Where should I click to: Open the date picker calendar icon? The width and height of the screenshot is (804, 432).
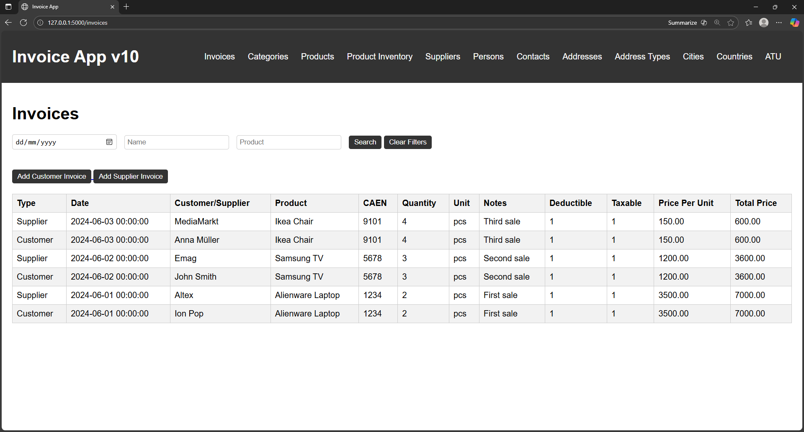point(109,142)
